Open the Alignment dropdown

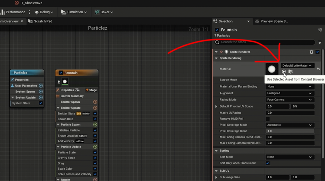[289, 93]
